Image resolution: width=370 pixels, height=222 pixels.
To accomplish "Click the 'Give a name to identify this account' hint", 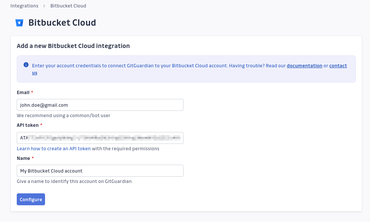I will (x=74, y=181).
